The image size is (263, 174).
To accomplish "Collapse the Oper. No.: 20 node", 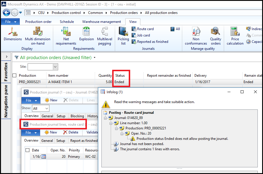I will click(122, 134).
